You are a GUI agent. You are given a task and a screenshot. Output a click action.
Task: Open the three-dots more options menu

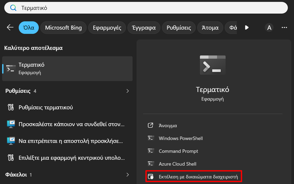pos(284,27)
